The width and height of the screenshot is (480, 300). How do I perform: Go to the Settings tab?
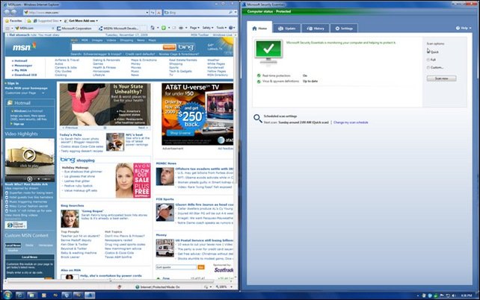click(344, 28)
